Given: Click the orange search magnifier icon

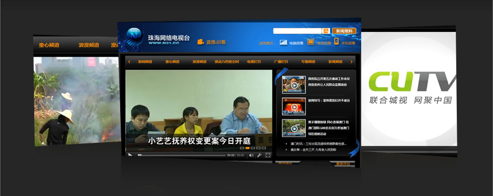Looking at the screenshot, I should [x=326, y=31].
